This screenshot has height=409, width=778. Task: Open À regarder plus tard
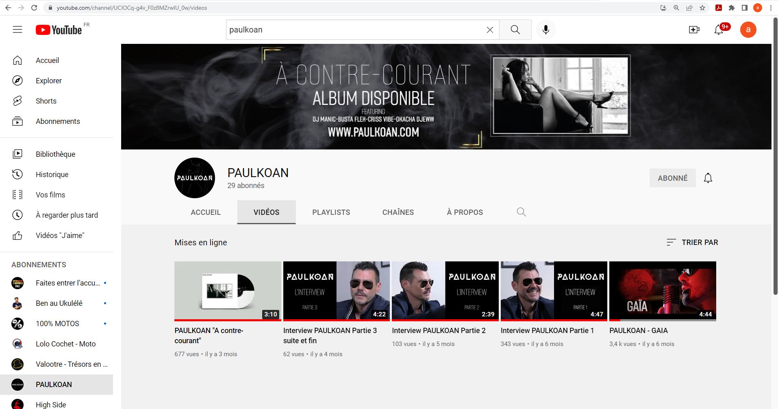point(57,215)
